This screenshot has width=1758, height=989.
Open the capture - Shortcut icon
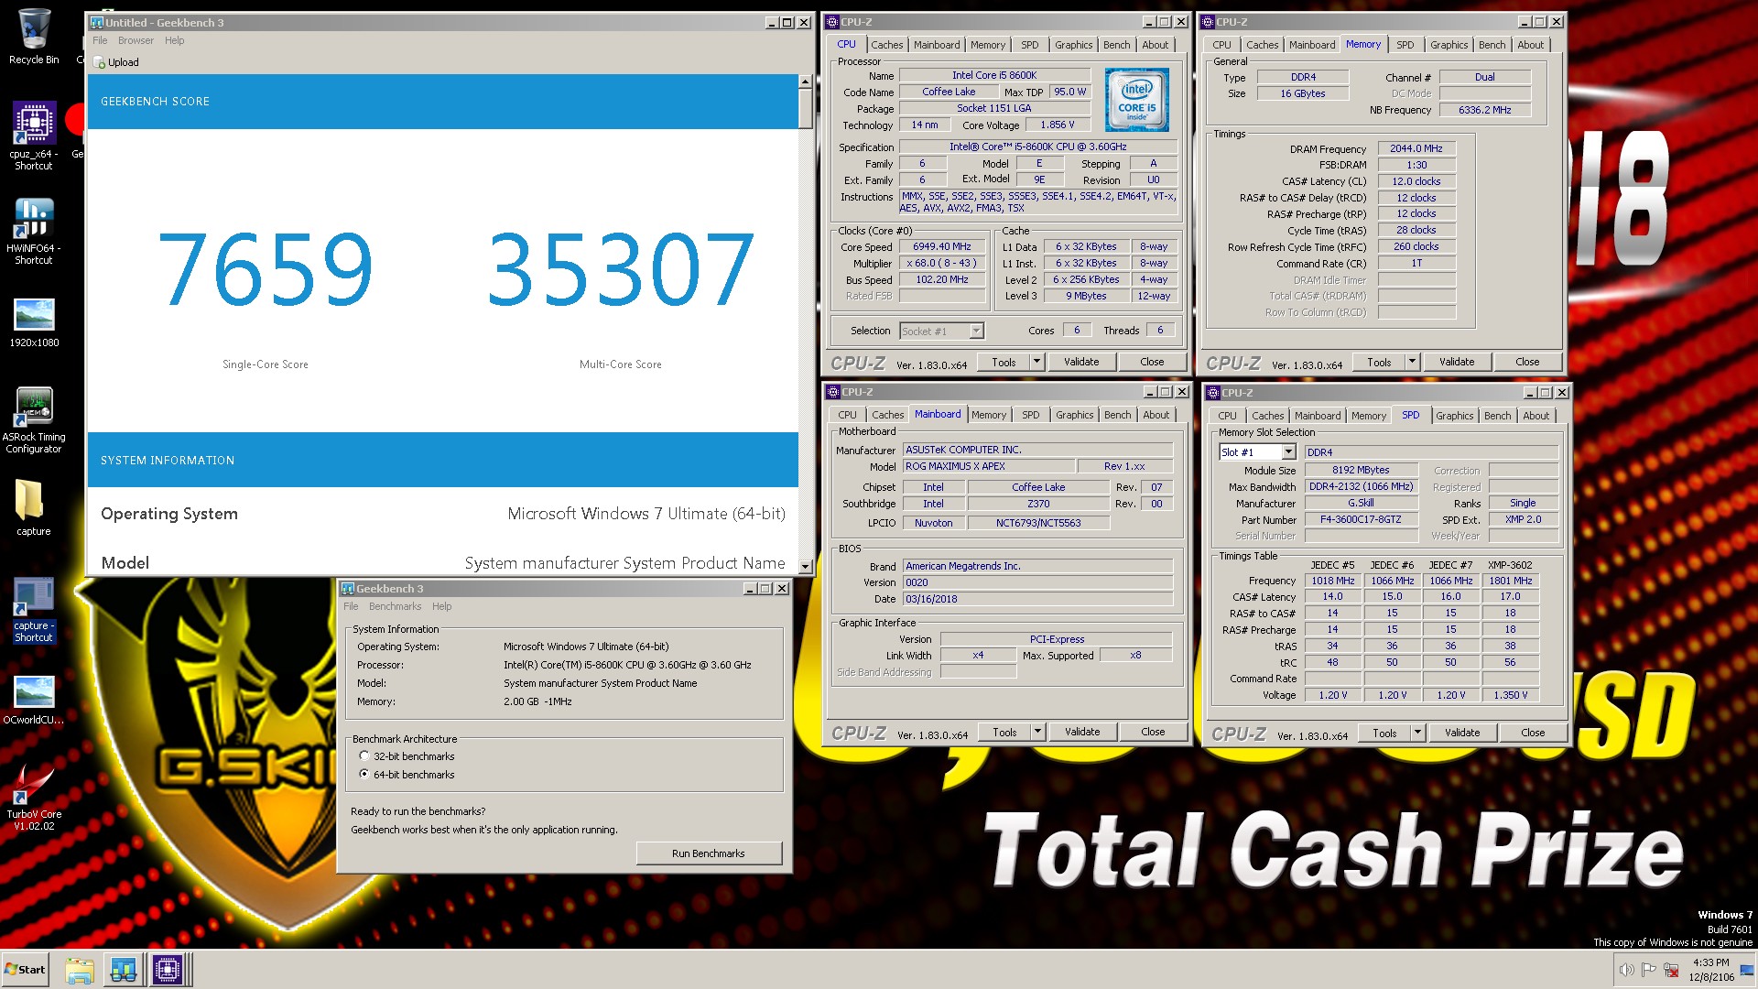coord(34,610)
